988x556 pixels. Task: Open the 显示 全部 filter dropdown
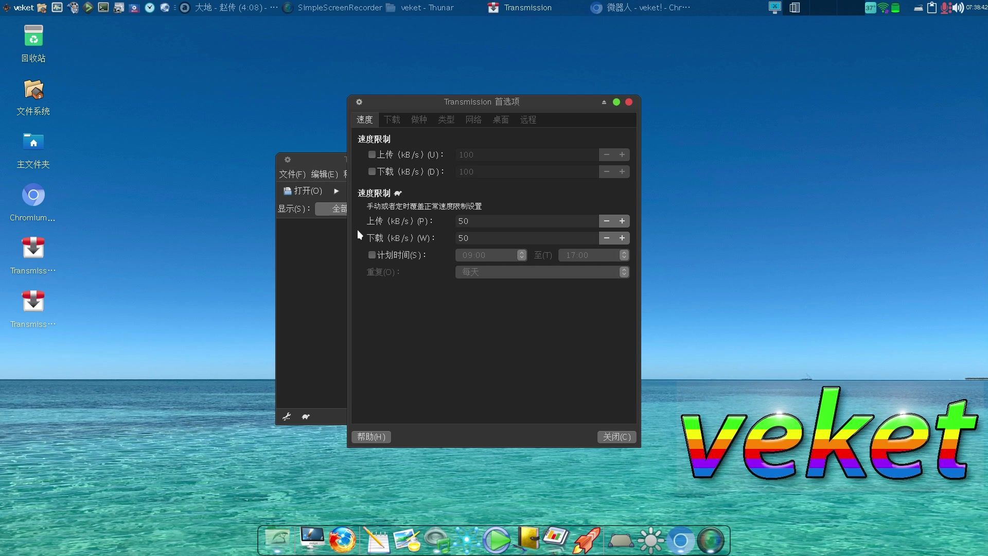[x=332, y=208]
